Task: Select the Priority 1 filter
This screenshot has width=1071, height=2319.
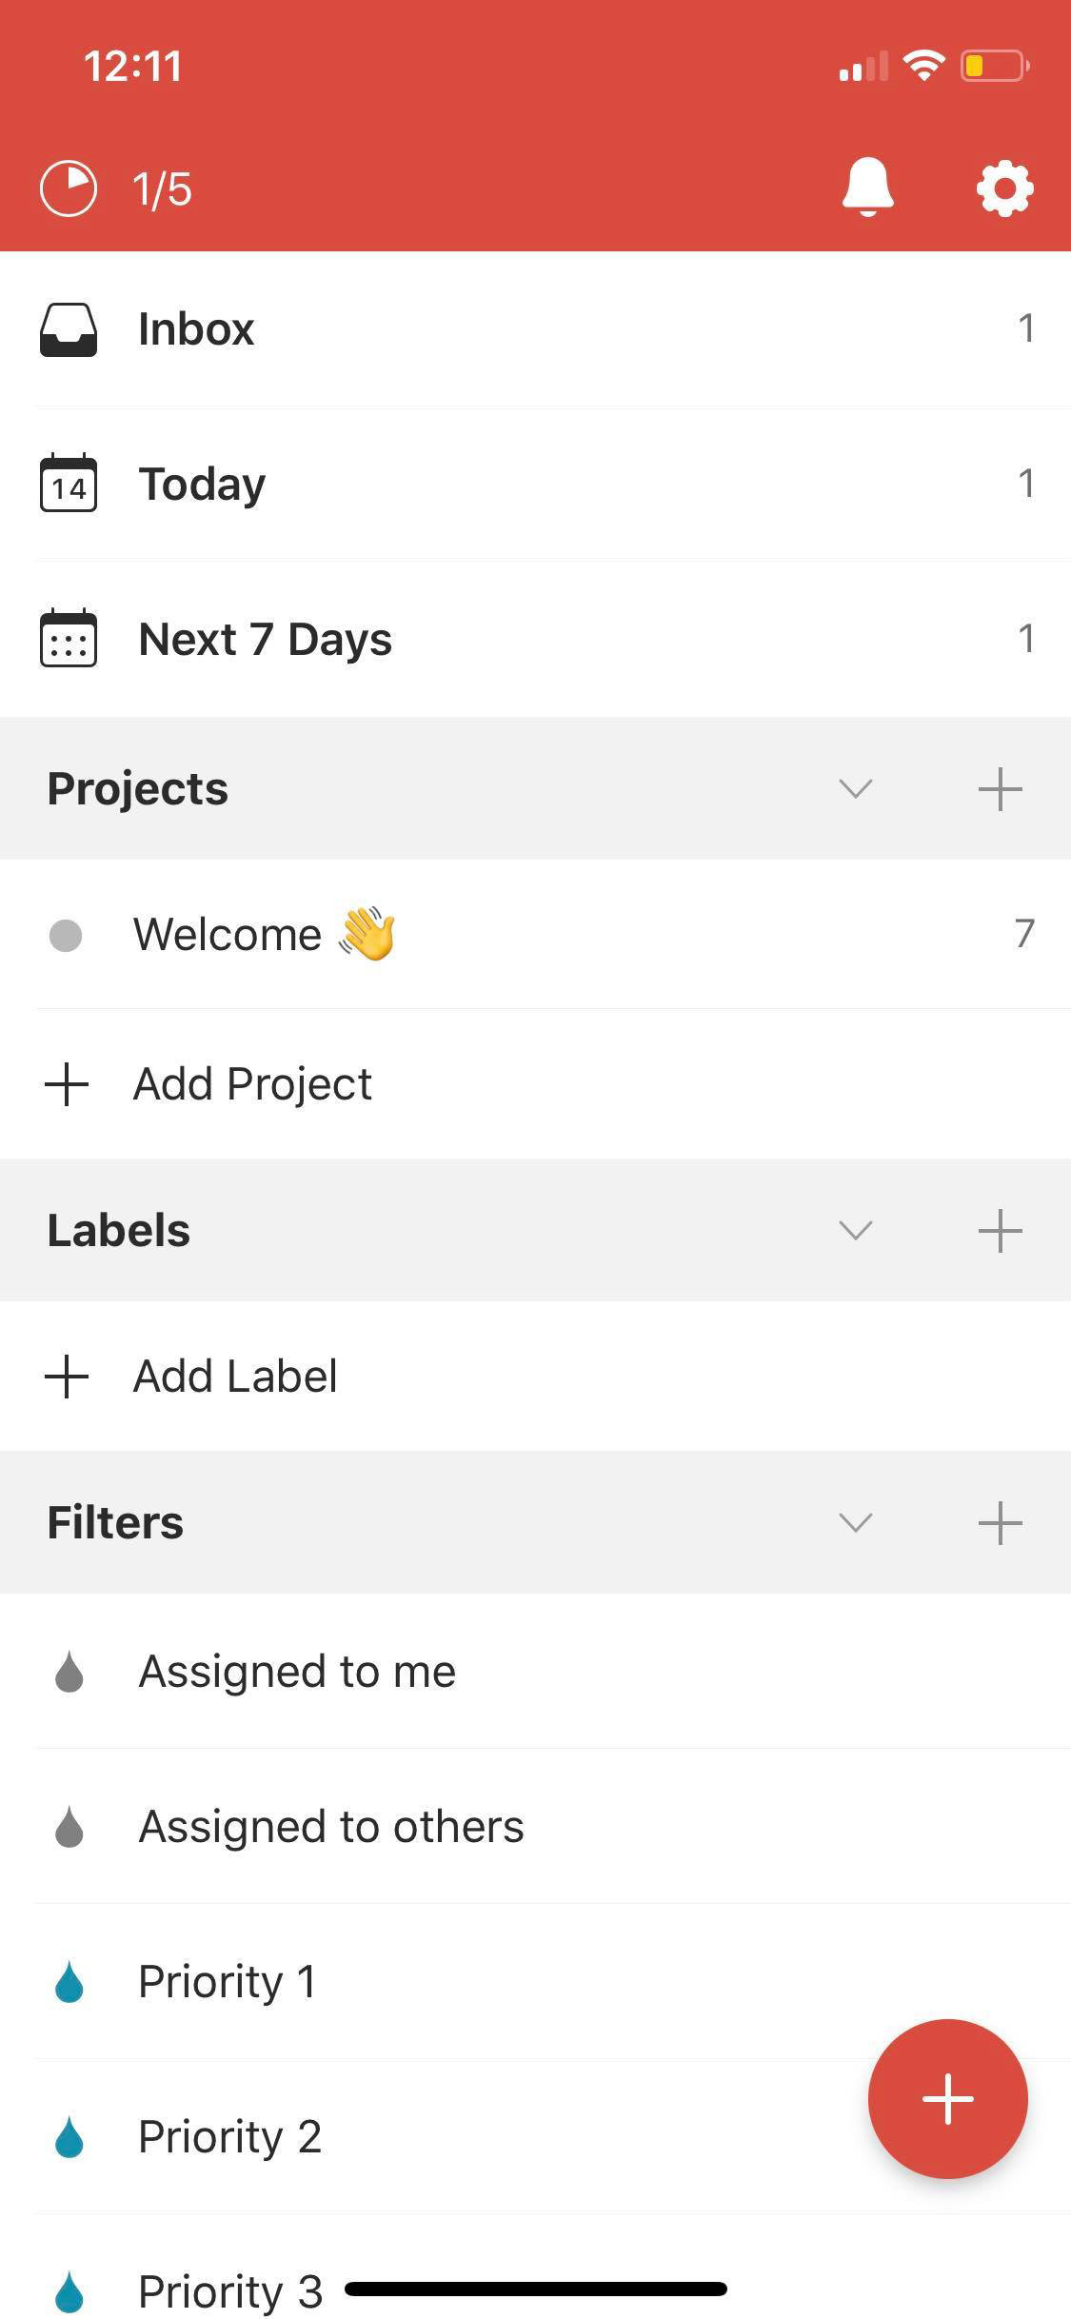Action: [227, 1982]
